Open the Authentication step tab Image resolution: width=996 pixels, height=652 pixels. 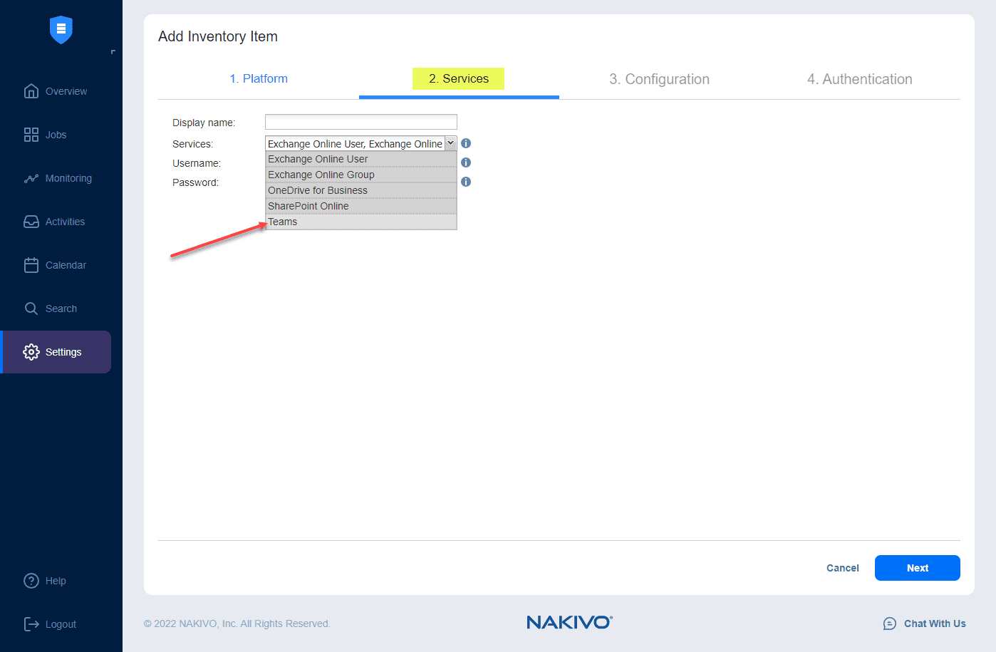pyautogui.click(x=859, y=78)
